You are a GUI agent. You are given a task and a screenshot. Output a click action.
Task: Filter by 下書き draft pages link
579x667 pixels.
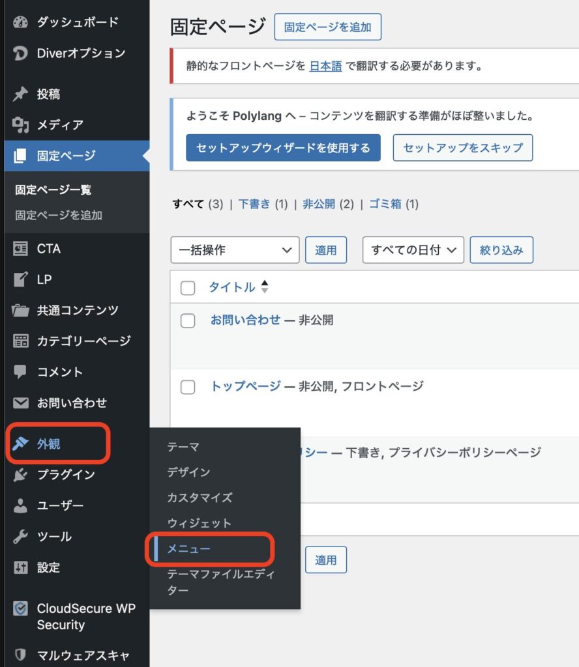pos(254,204)
